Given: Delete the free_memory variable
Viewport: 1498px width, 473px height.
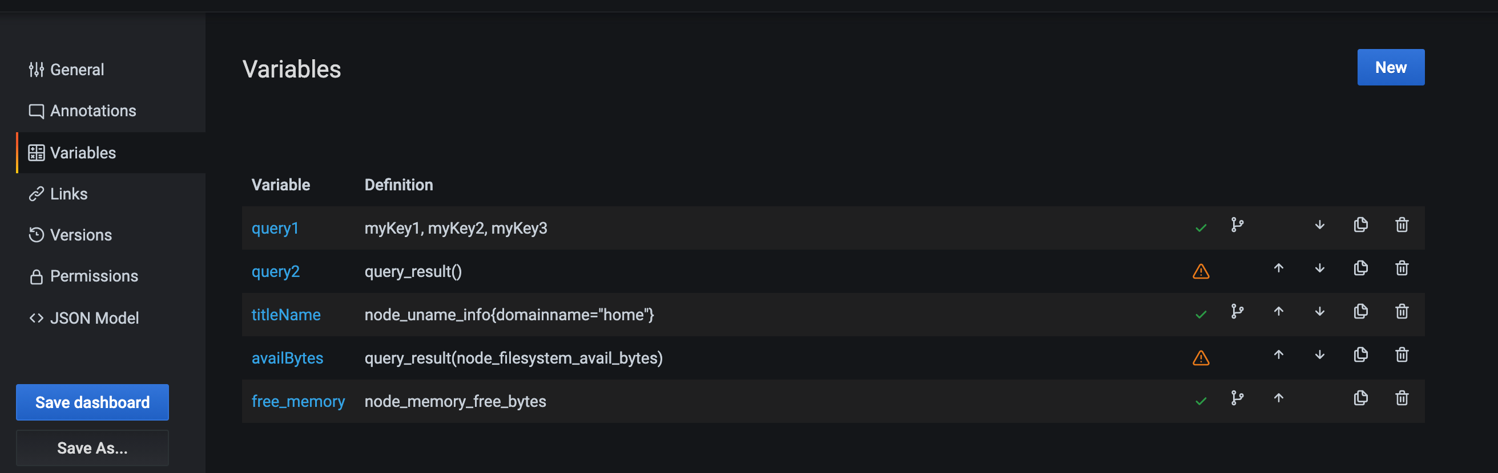Looking at the screenshot, I should [x=1402, y=398].
